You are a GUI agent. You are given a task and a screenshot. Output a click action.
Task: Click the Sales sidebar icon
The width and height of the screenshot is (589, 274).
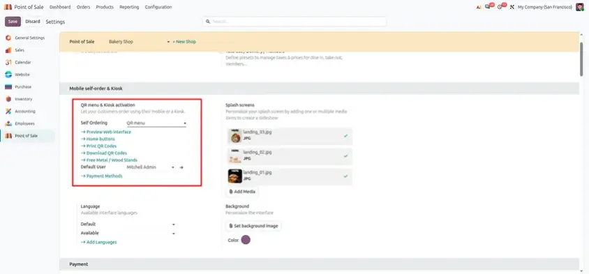coord(8,50)
